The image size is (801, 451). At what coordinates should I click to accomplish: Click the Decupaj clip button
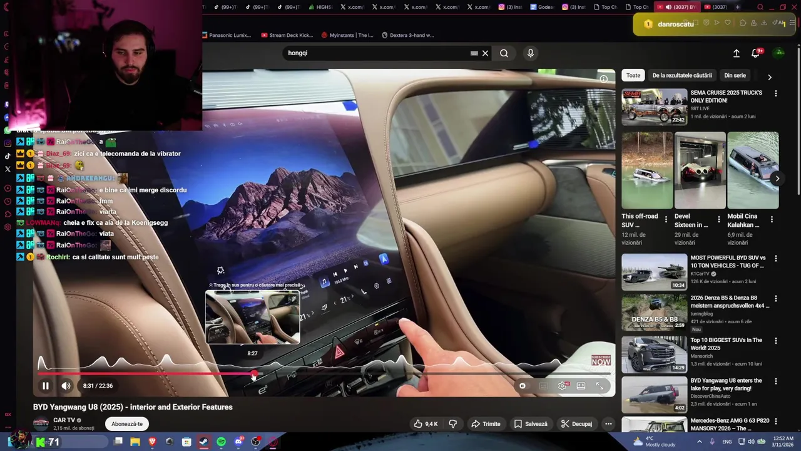576,424
